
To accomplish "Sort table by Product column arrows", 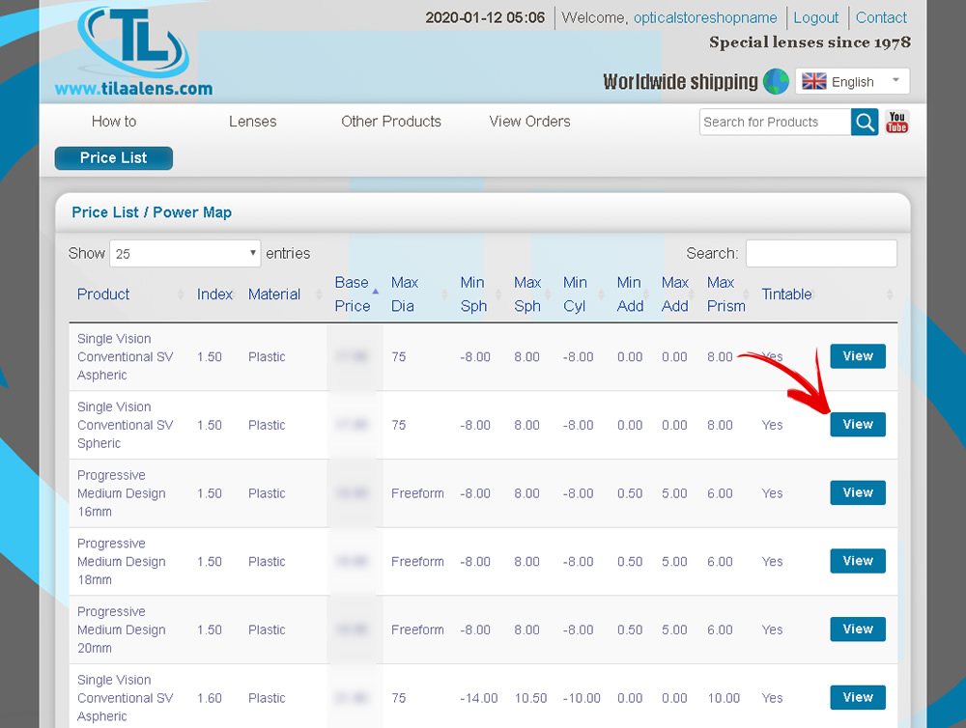I will coord(181,294).
